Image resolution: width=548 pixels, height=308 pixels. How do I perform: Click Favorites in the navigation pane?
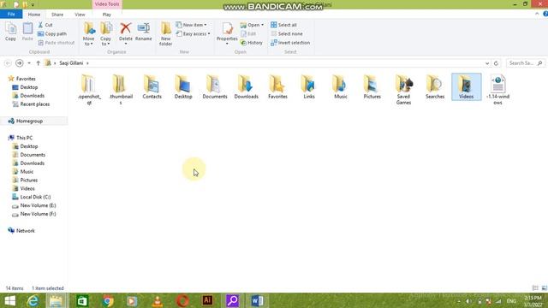click(x=26, y=79)
